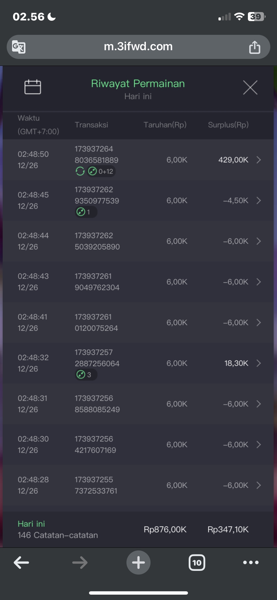Tap the Waktu column header
Image resolution: width=277 pixels, height=600 pixels.
tap(28, 118)
